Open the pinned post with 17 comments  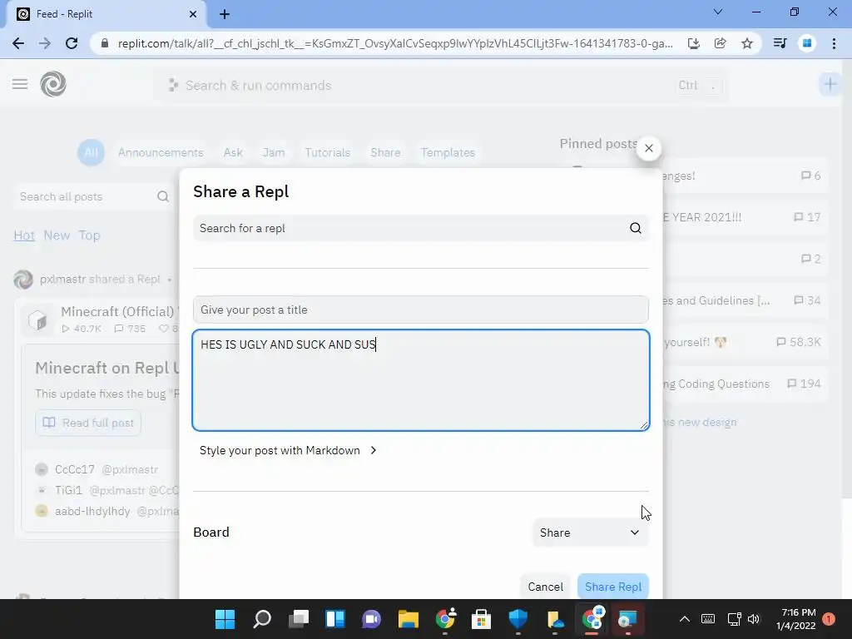coord(745,217)
